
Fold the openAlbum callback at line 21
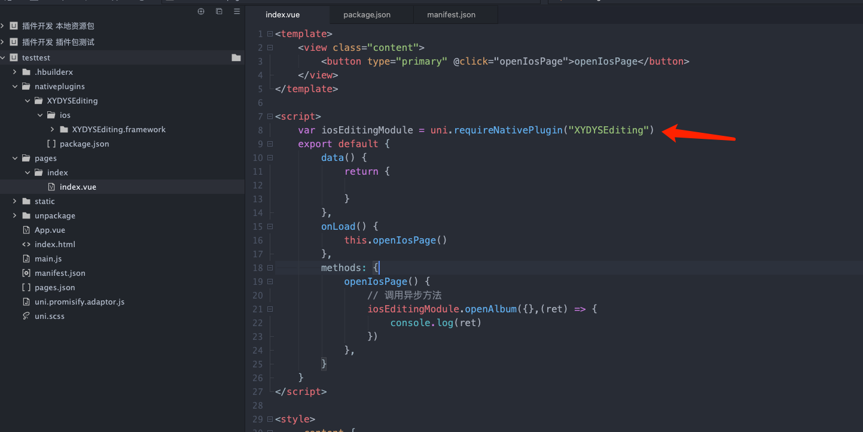point(270,309)
